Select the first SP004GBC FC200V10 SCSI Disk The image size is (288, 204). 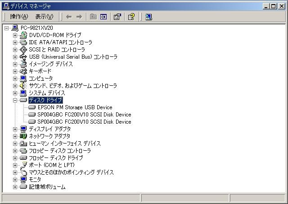pyautogui.click(x=84, y=115)
